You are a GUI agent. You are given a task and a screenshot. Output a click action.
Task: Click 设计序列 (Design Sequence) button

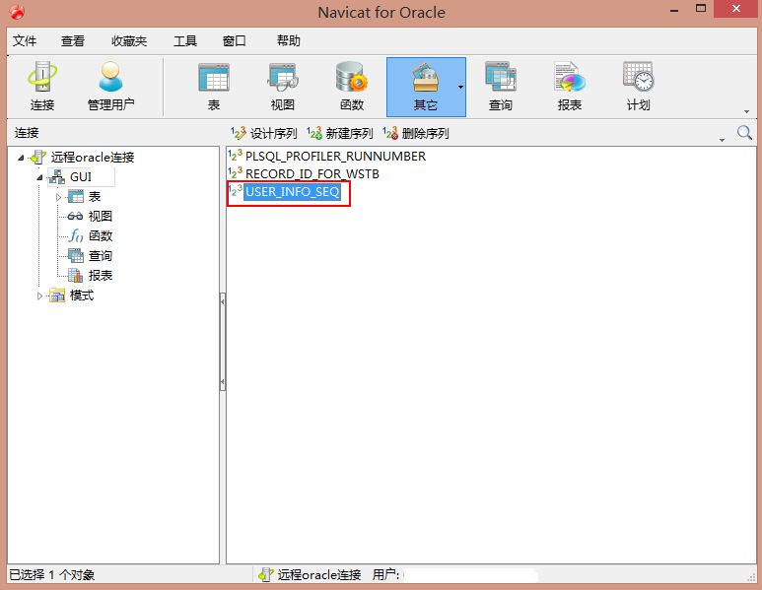264,133
